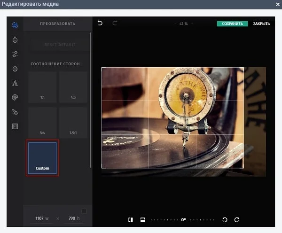Open the Frame tool
The image size is (282, 233).
15,126
